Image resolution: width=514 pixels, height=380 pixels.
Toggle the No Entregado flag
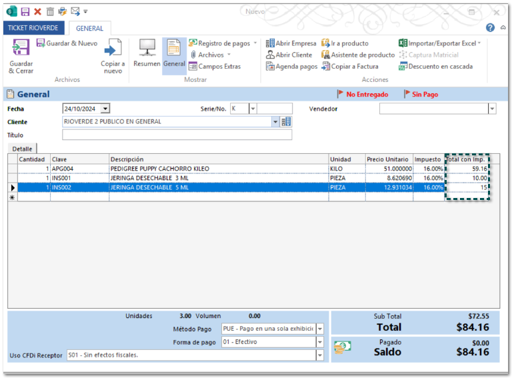click(362, 95)
